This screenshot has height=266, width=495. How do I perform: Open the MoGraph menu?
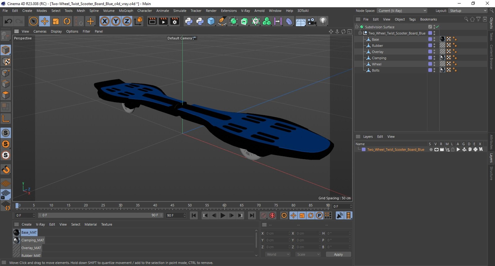(126, 11)
